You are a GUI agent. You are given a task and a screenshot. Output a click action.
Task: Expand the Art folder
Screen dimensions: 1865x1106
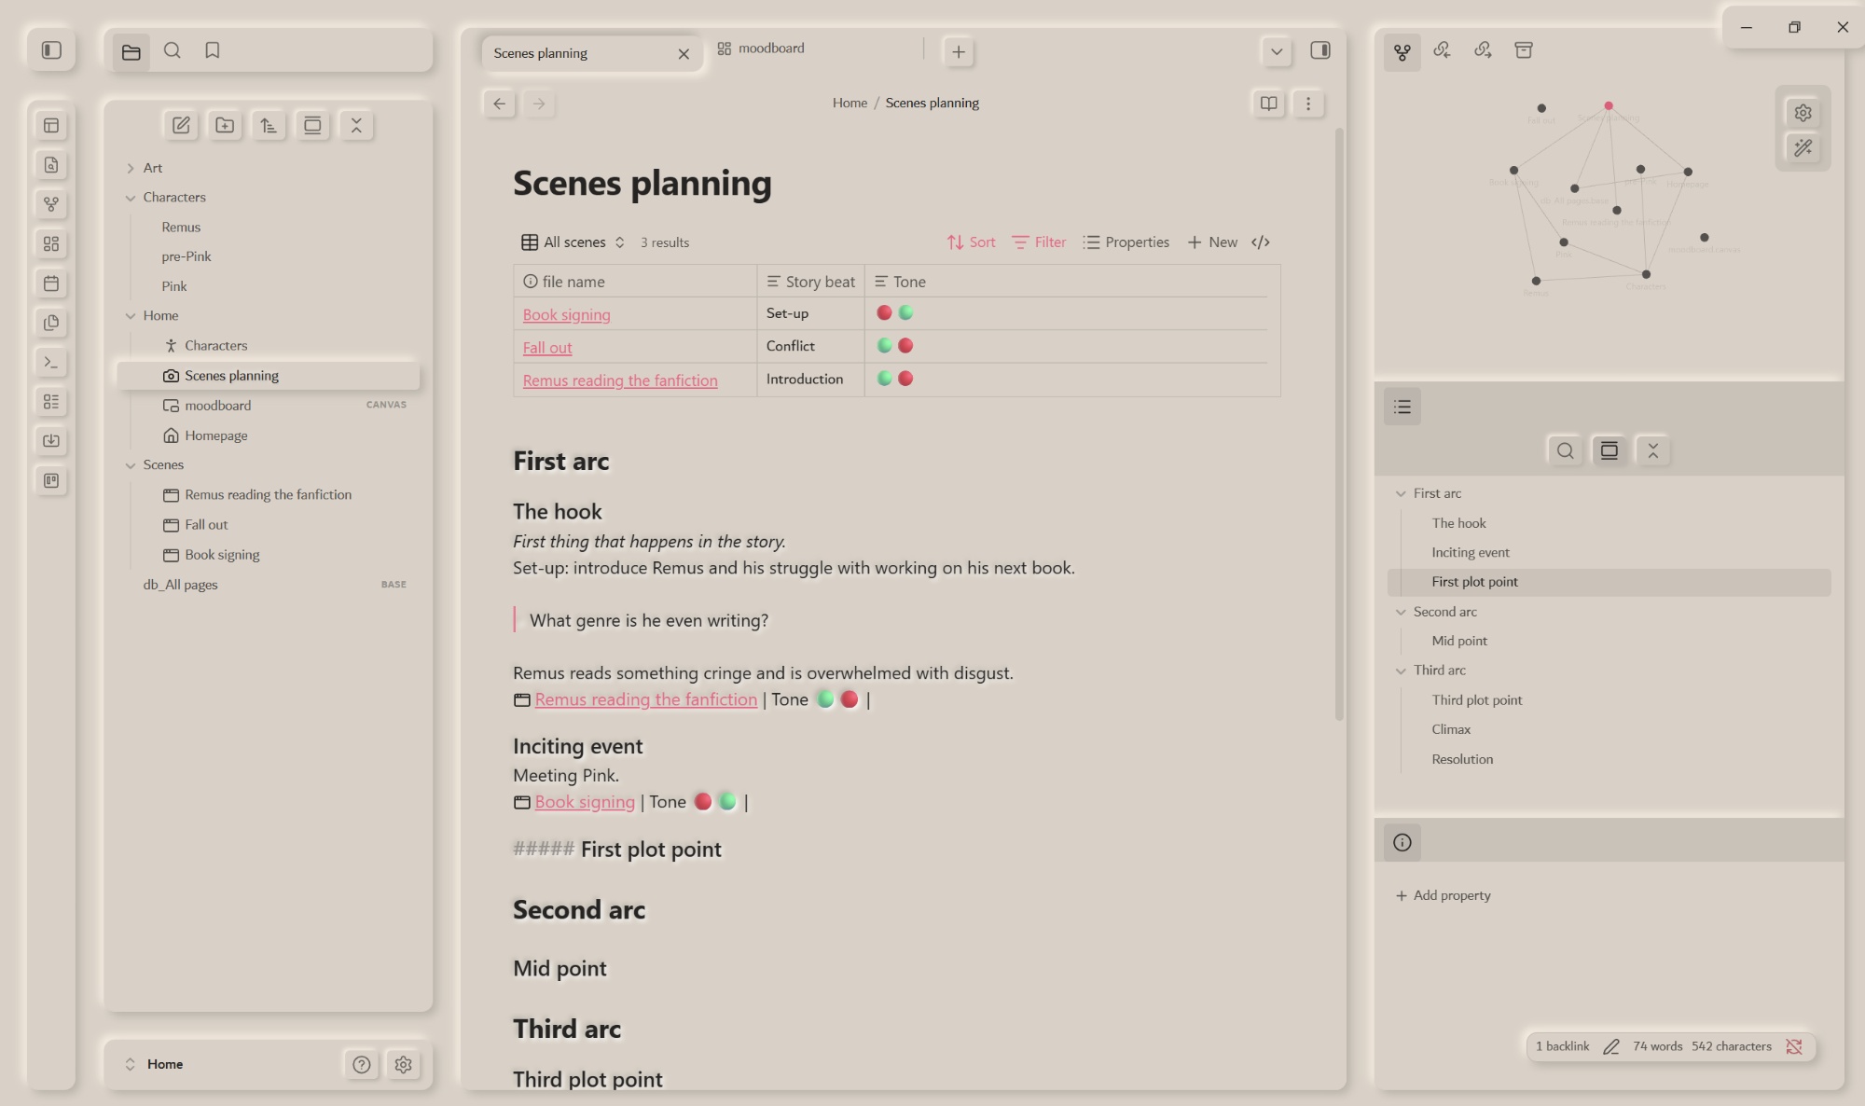tap(131, 168)
